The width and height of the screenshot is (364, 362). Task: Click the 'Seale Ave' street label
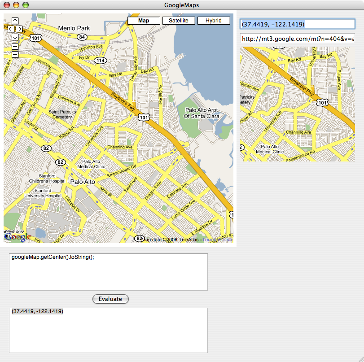coord(131,184)
